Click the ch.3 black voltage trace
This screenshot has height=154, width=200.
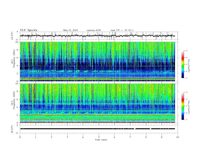pyautogui.click(x=97, y=129)
